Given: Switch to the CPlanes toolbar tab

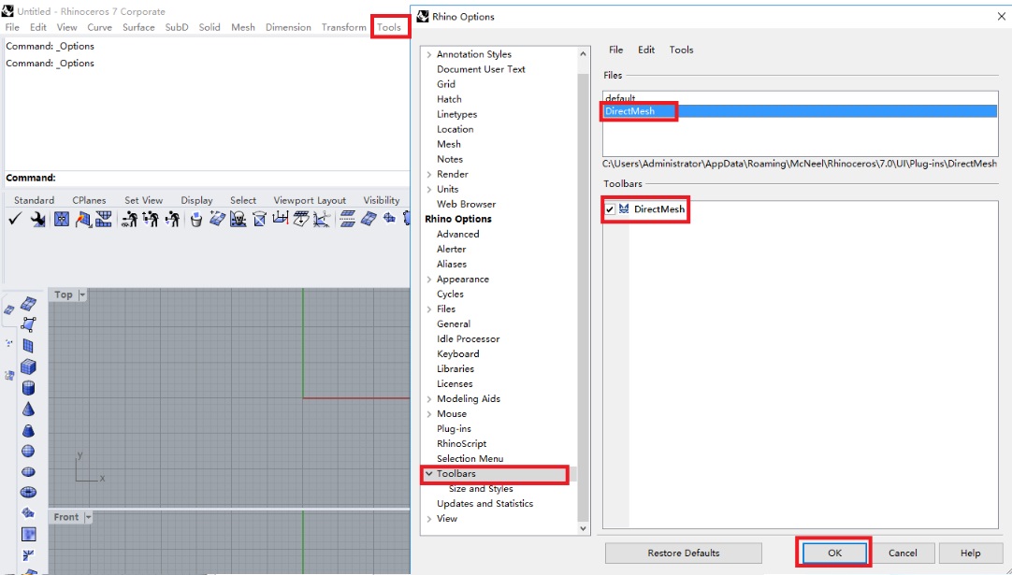Looking at the screenshot, I should (x=89, y=200).
